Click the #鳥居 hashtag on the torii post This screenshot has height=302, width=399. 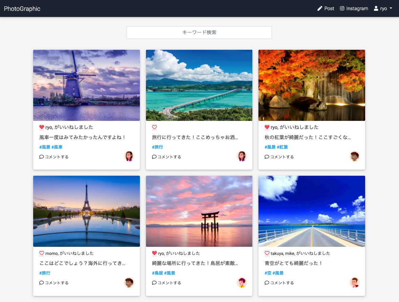point(157,273)
